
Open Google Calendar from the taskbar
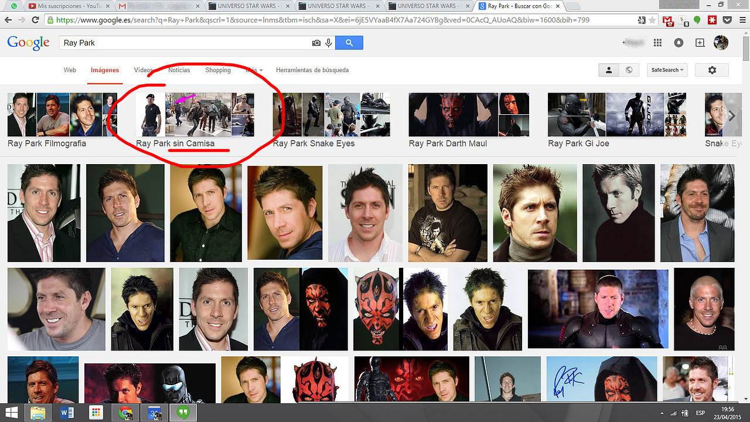[154, 413]
